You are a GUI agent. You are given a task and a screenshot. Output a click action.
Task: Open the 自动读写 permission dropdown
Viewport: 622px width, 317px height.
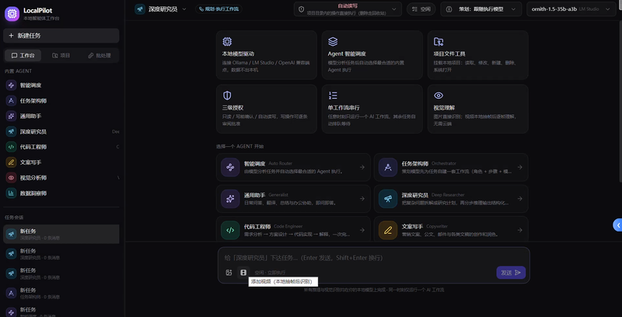point(348,9)
